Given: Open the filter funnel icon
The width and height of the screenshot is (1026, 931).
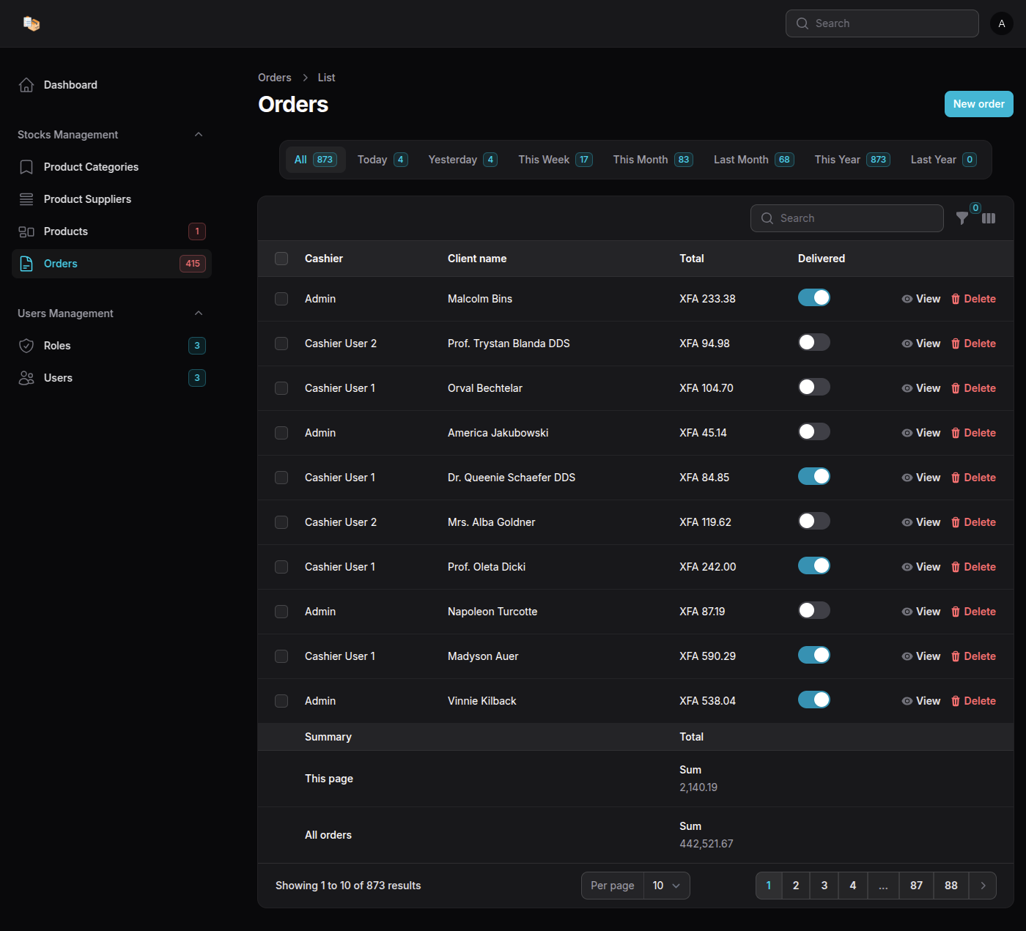Looking at the screenshot, I should (x=962, y=218).
